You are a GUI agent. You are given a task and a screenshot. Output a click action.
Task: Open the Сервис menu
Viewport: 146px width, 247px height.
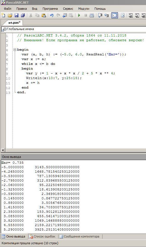(x=68, y=9)
